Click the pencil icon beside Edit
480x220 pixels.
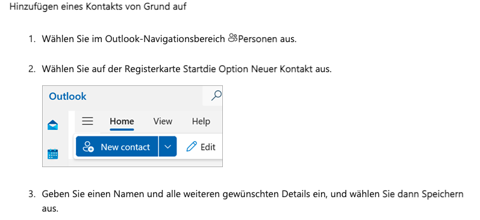pyautogui.click(x=192, y=147)
